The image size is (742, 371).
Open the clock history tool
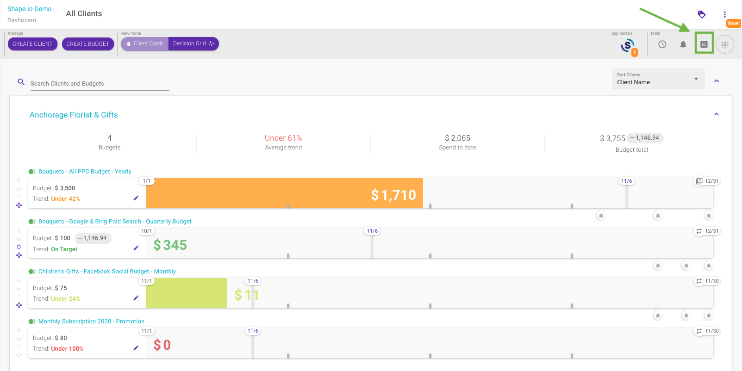click(x=662, y=44)
